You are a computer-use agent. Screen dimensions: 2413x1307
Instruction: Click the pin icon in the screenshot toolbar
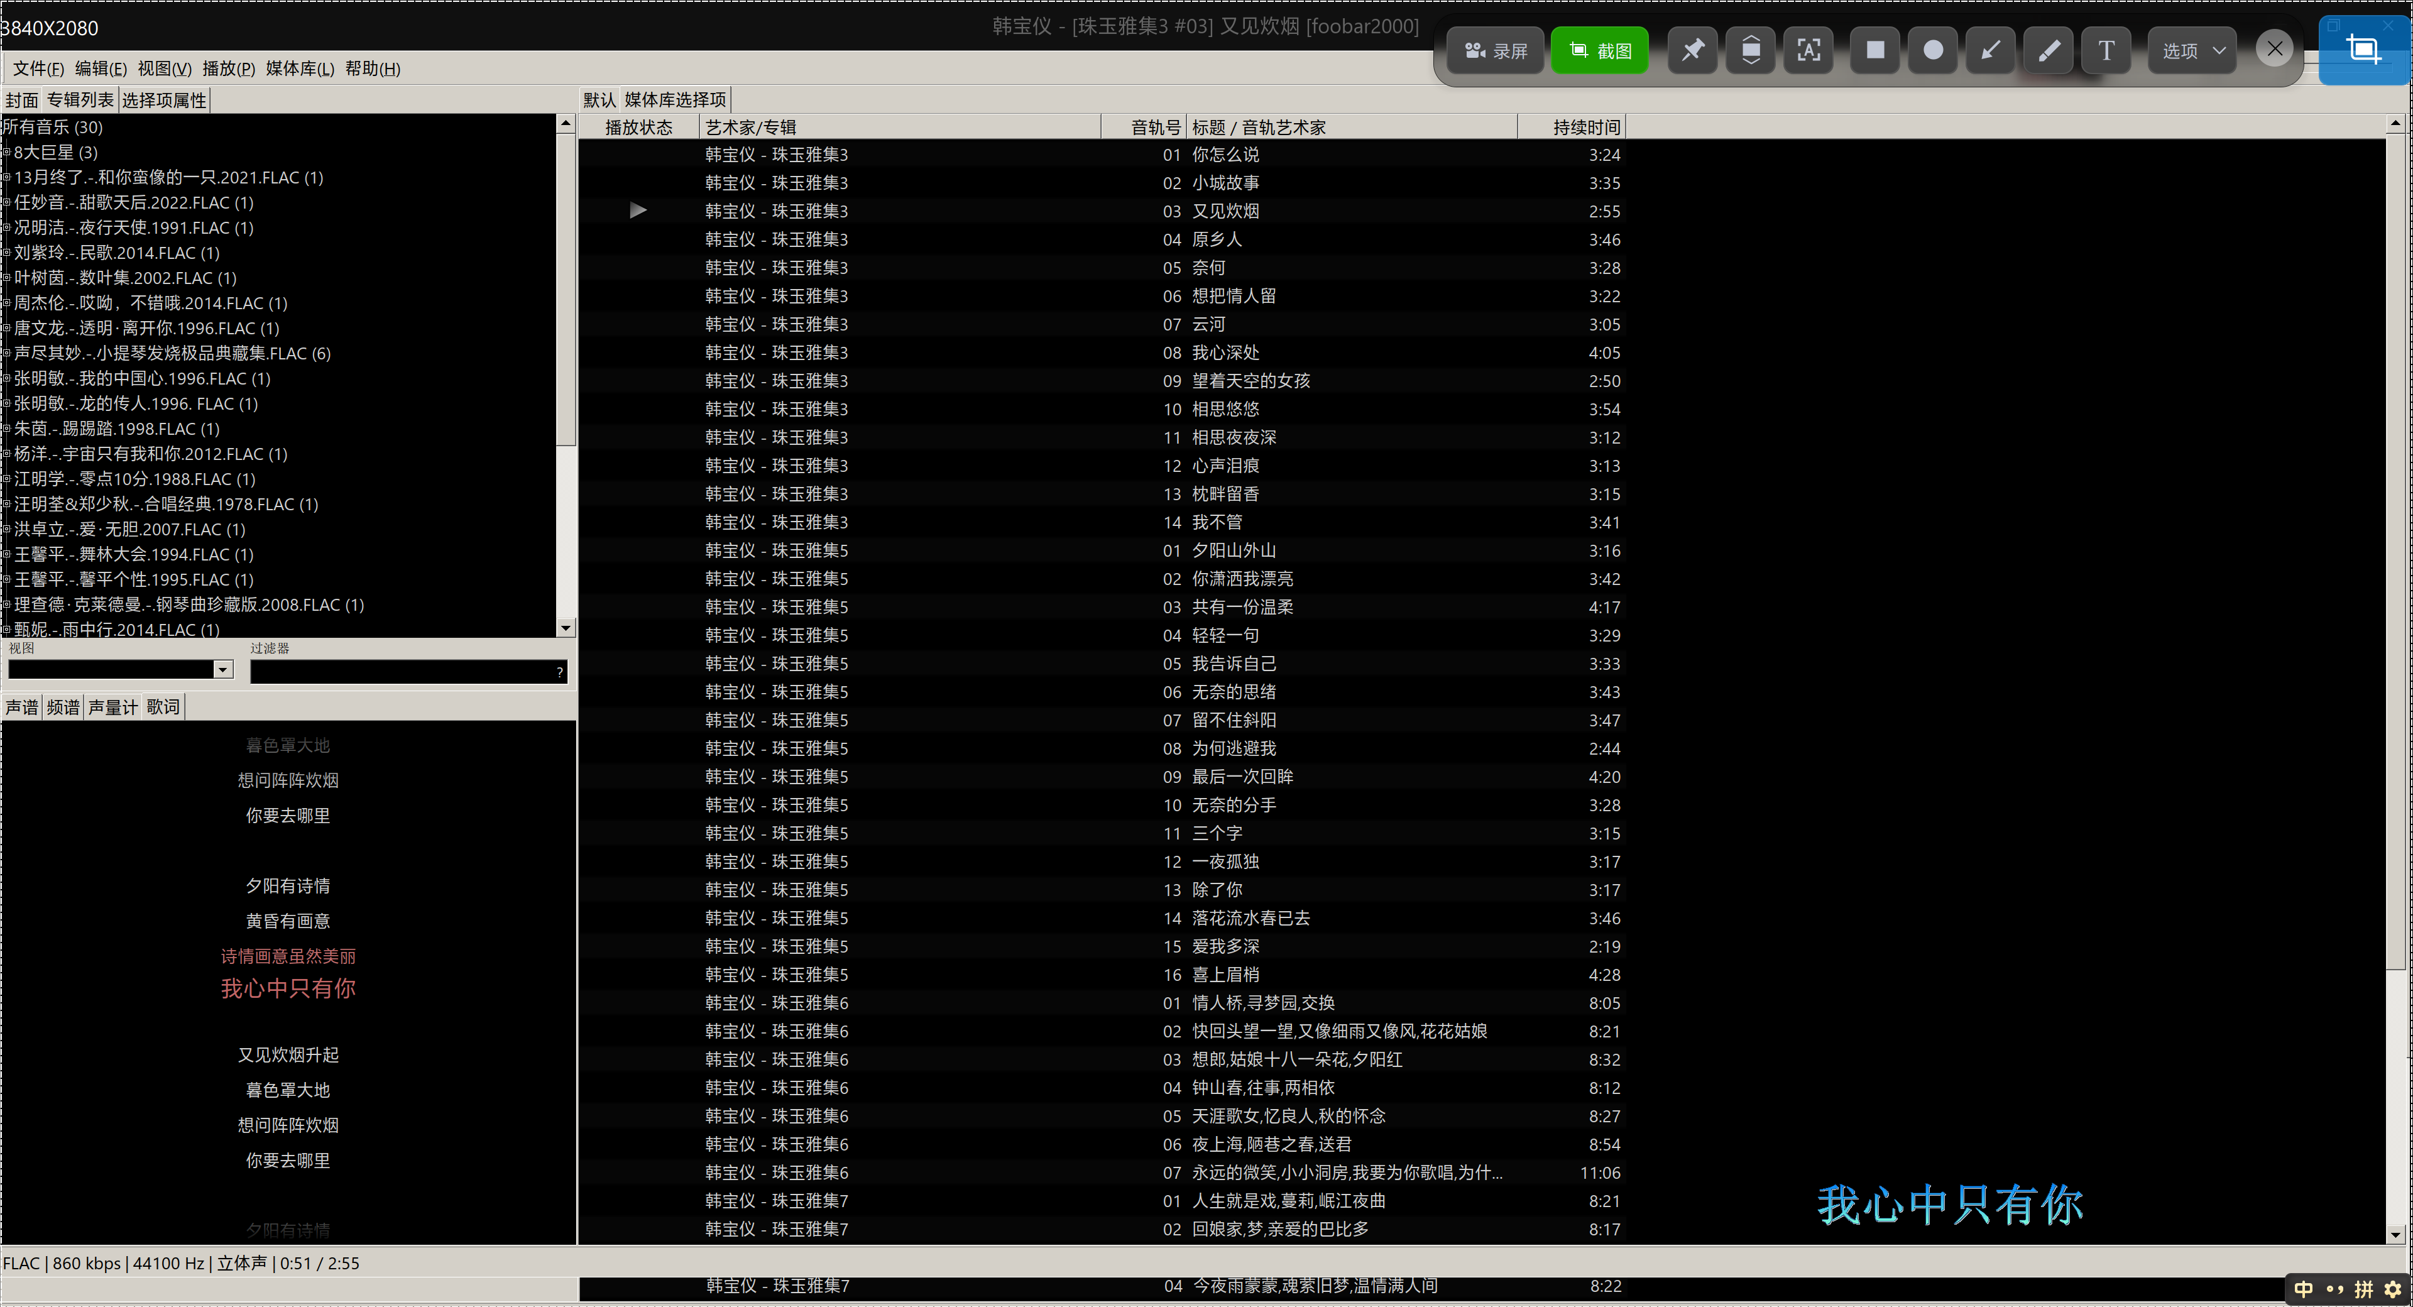point(1693,51)
